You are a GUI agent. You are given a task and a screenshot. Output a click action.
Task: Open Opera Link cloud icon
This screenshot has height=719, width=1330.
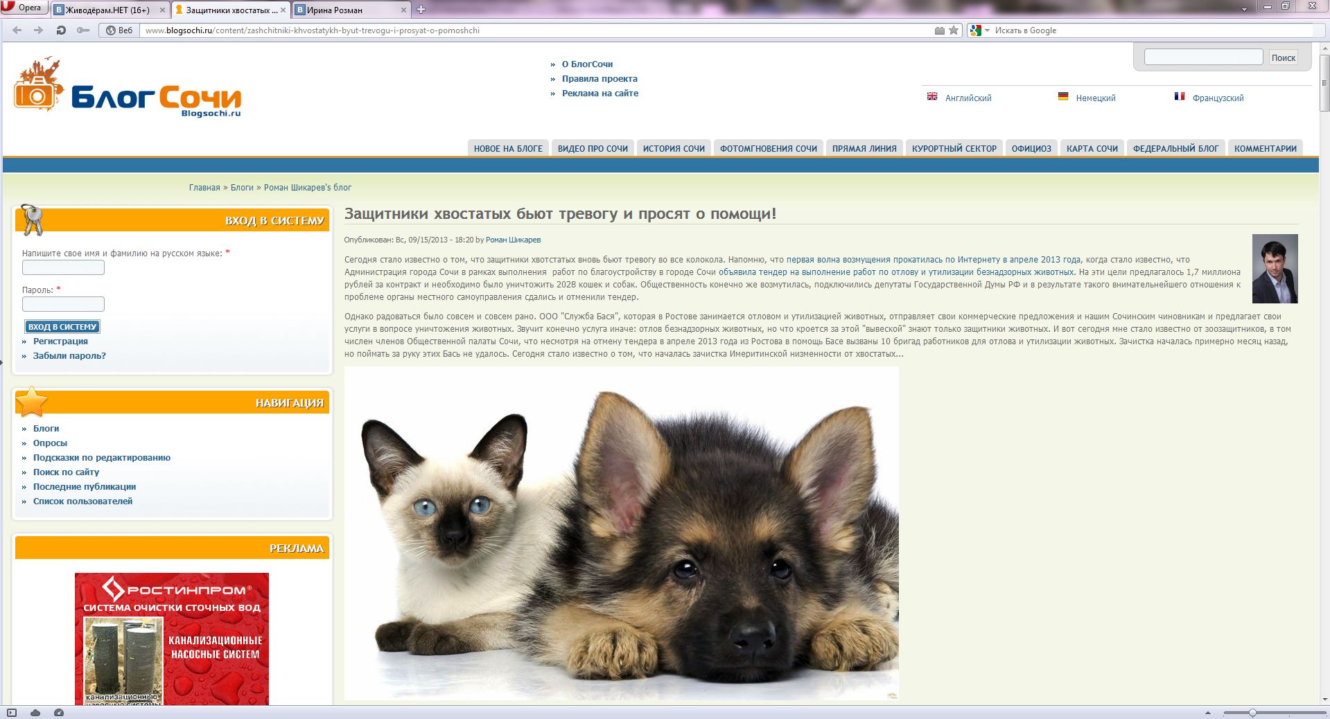(x=35, y=713)
